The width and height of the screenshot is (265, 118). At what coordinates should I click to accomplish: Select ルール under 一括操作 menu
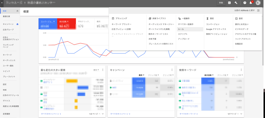pyautogui.click(x=181, y=29)
